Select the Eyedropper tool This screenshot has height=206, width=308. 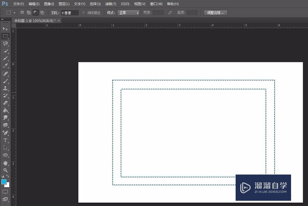(x=5, y=65)
